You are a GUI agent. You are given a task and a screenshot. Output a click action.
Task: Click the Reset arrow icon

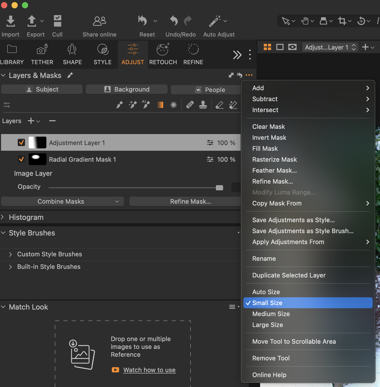click(143, 21)
